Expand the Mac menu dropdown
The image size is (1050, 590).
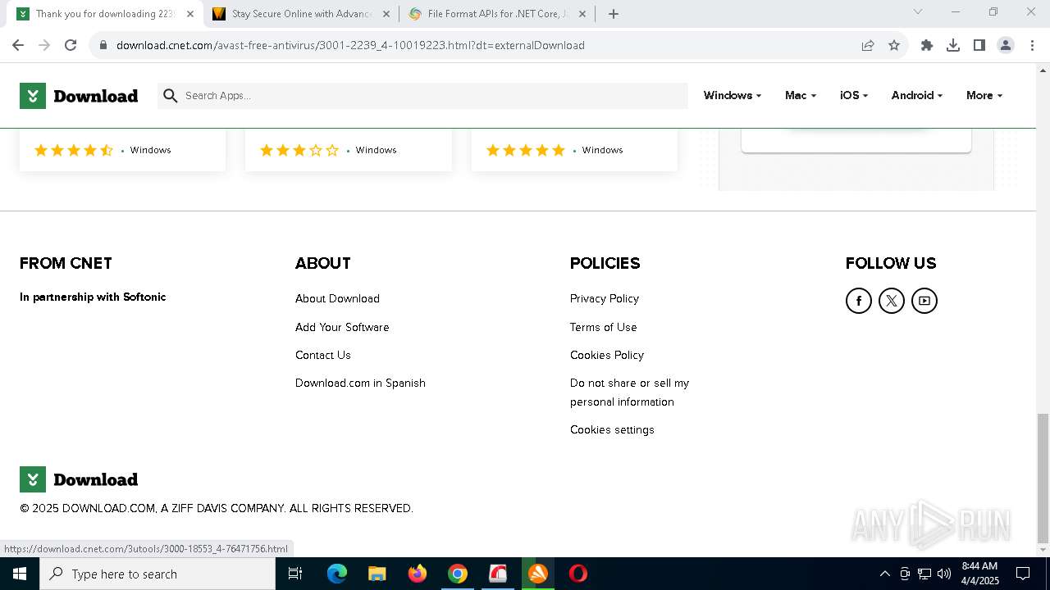801,96
